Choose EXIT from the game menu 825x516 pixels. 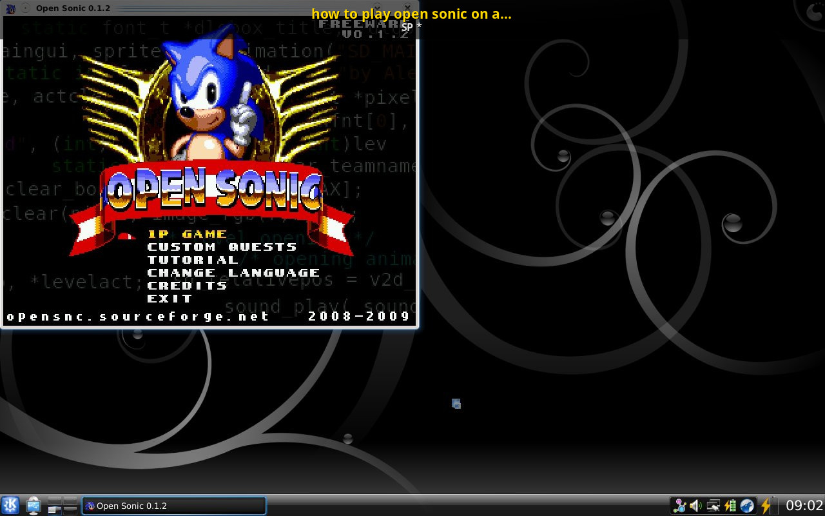170,299
